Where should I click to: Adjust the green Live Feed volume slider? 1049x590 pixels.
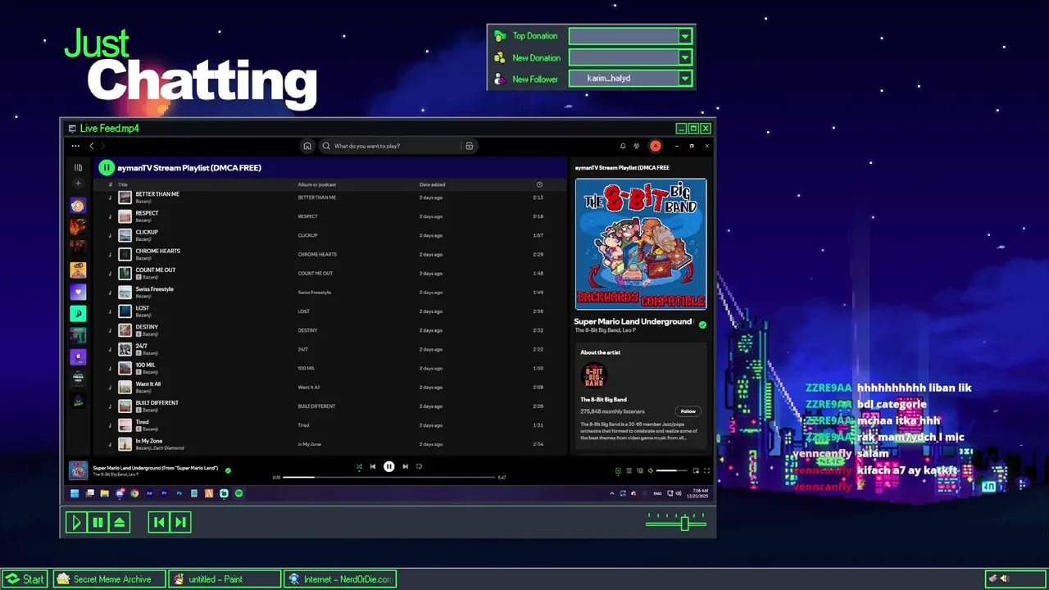pyautogui.click(x=676, y=522)
